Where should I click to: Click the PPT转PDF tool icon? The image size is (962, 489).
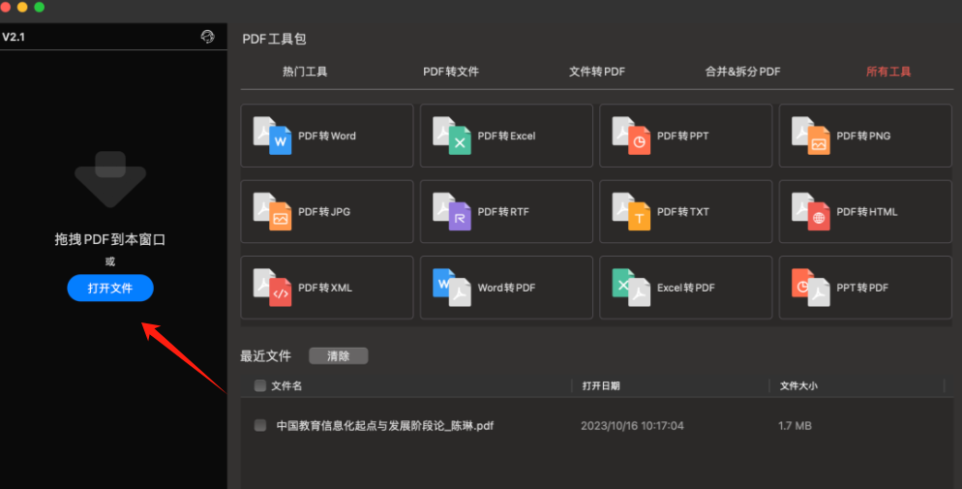coord(810,288)
